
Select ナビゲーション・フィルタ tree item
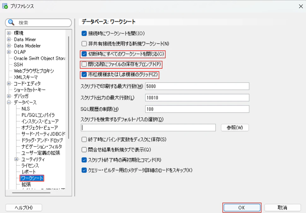[x=42, y=147]
